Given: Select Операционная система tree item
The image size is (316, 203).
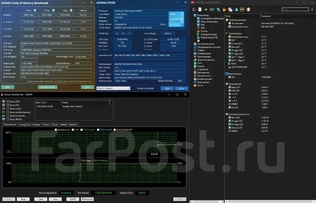Looking at the screenshot, I should 209,47.
